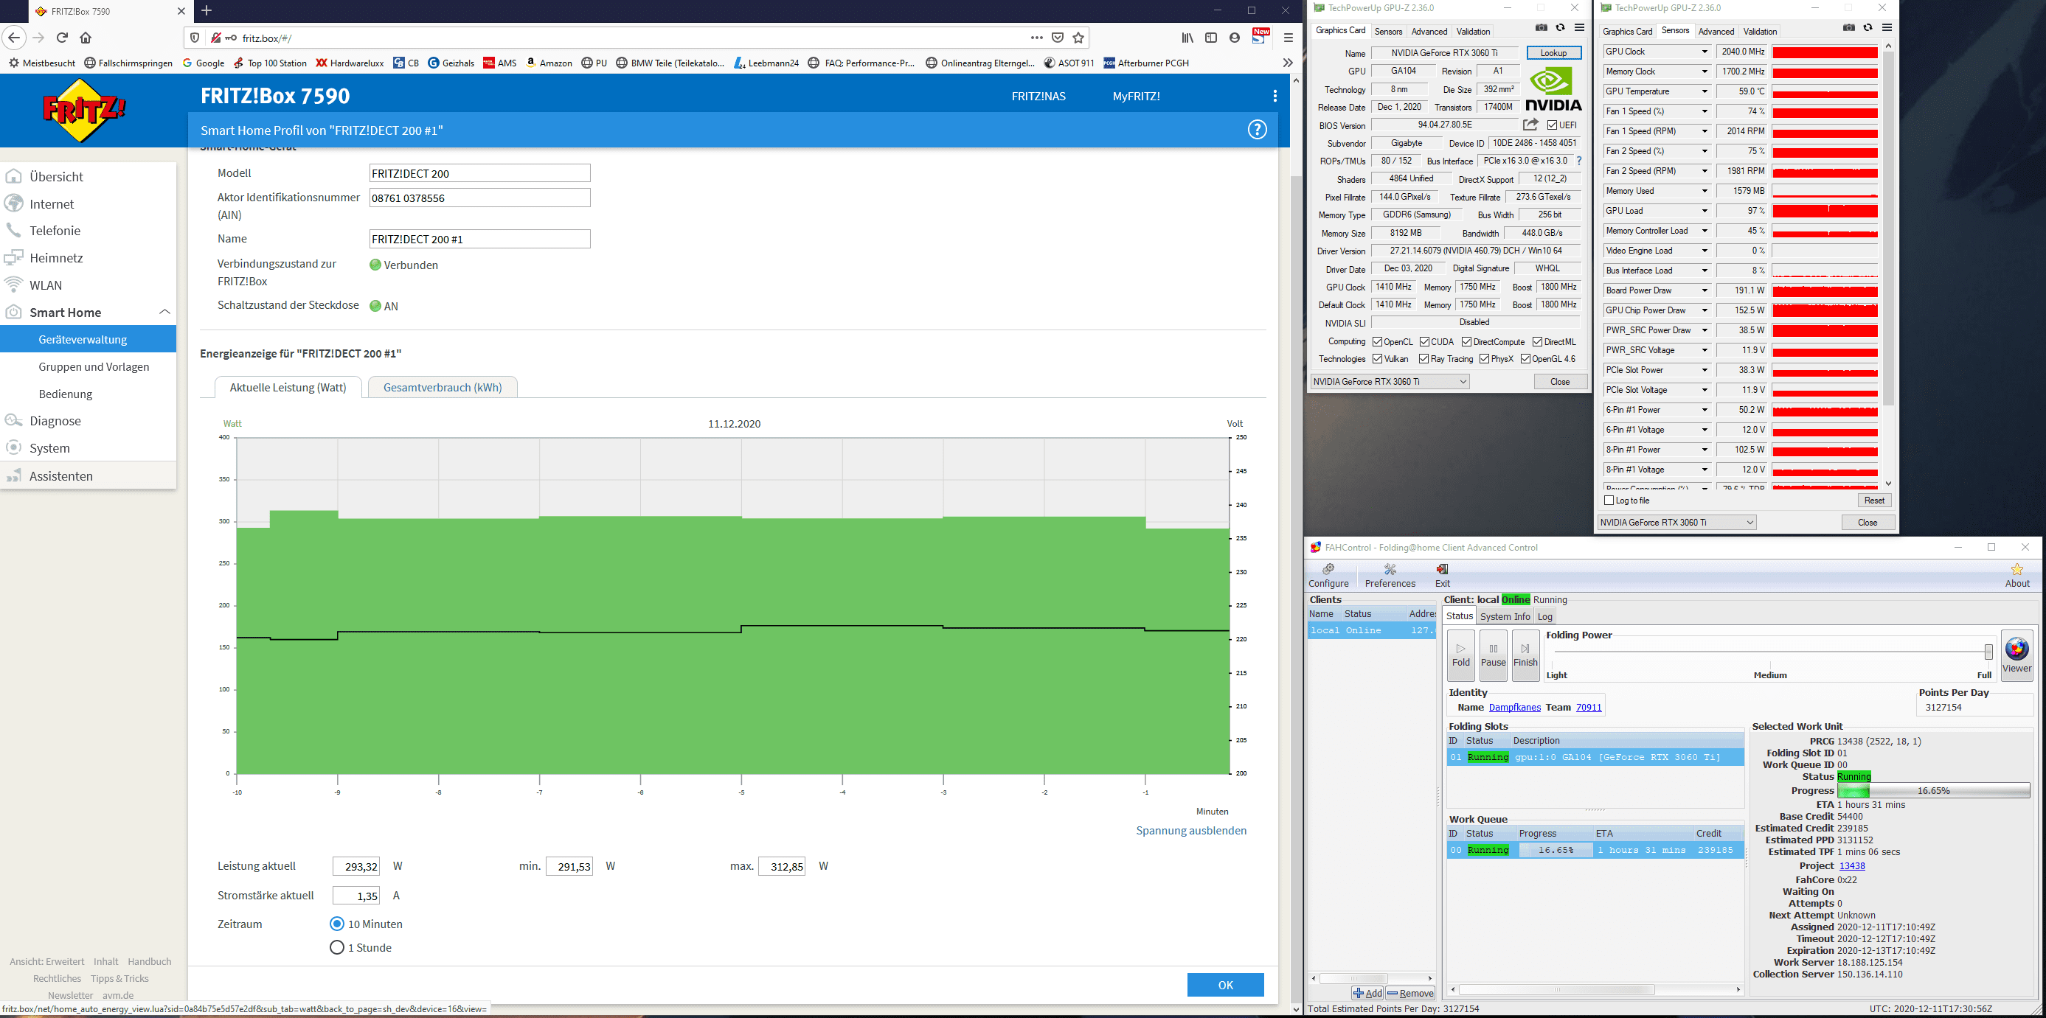
Task: Open Validation tab in GPU-Z Sensors window
Action: click(x=1759, y=32)
